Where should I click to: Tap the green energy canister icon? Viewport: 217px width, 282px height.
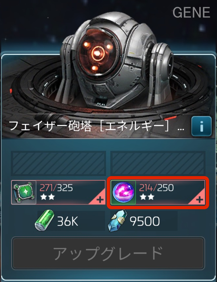(x=44, y=221)
